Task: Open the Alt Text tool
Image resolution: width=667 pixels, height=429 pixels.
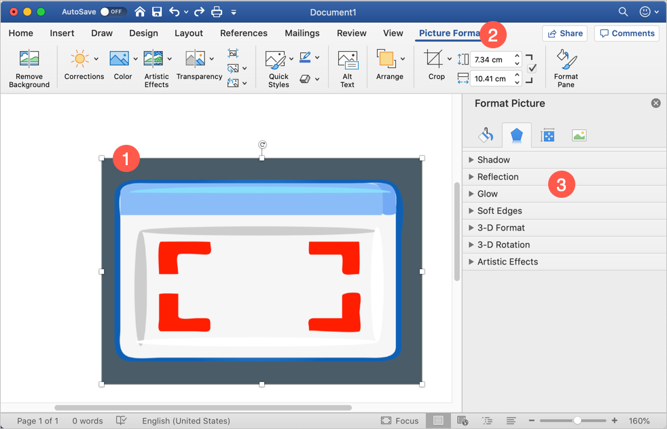Action: [x=347, y=60]
